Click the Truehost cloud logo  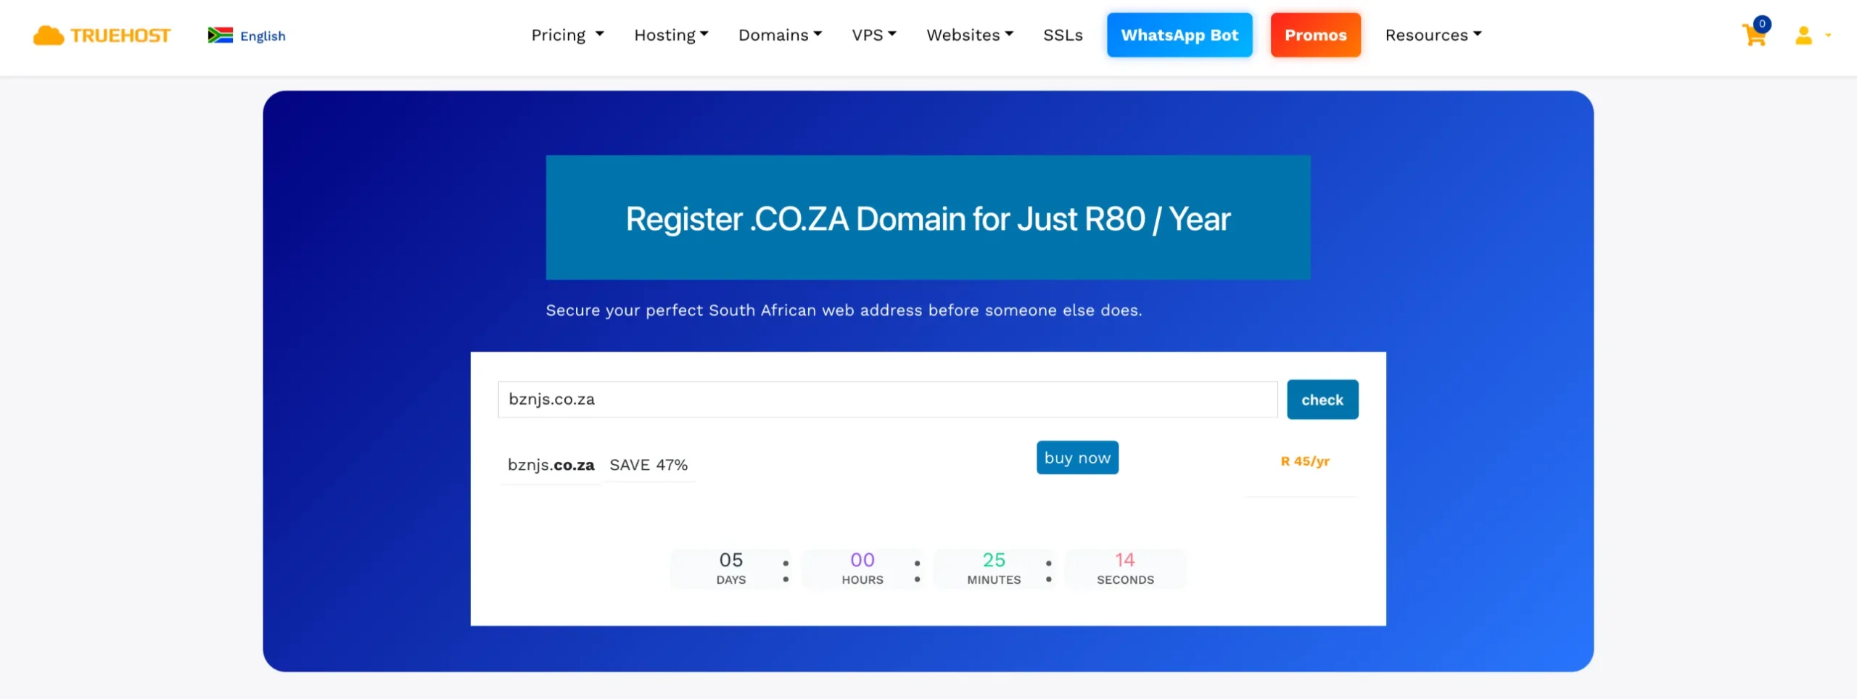tap(102, 35)
